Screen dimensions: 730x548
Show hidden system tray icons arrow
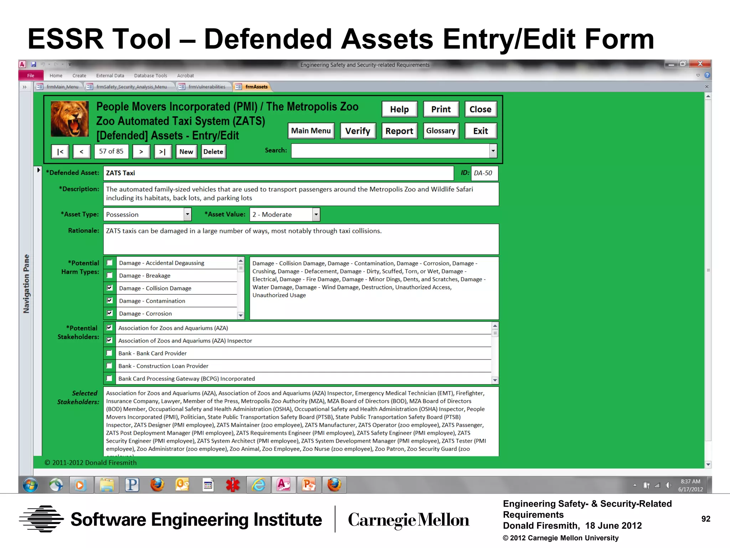pyautogui.click(x=635, y=485)
